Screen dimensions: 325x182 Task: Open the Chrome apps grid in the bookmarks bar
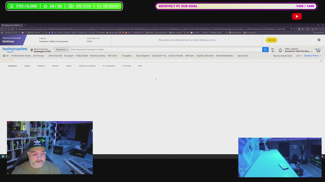pos(2,33)
